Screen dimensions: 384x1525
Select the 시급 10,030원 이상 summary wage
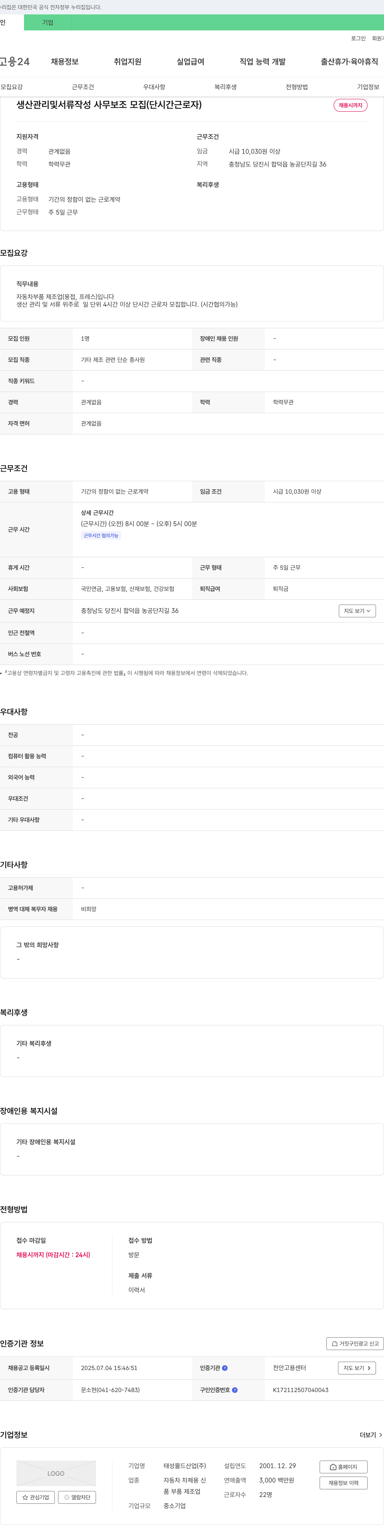pyautogui.click(x=254, y=152)
